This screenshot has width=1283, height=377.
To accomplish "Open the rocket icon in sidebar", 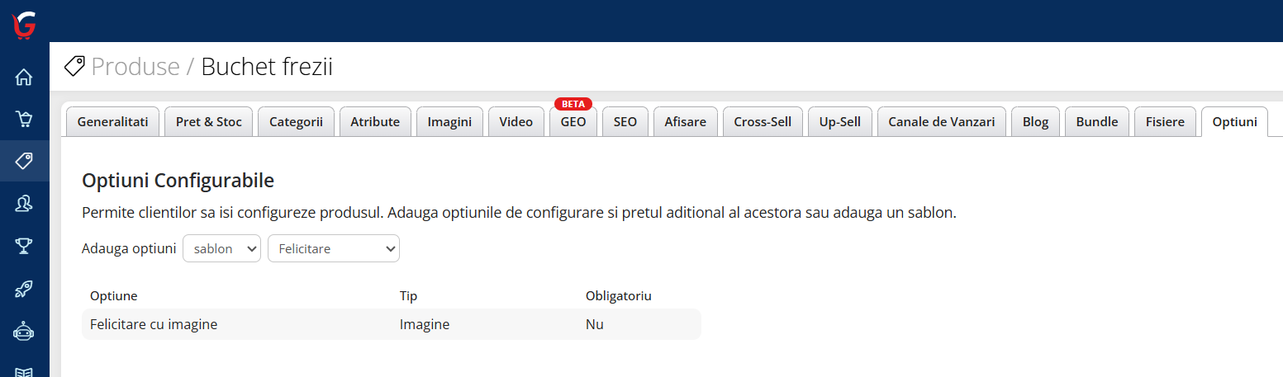I will click(24, 289).
